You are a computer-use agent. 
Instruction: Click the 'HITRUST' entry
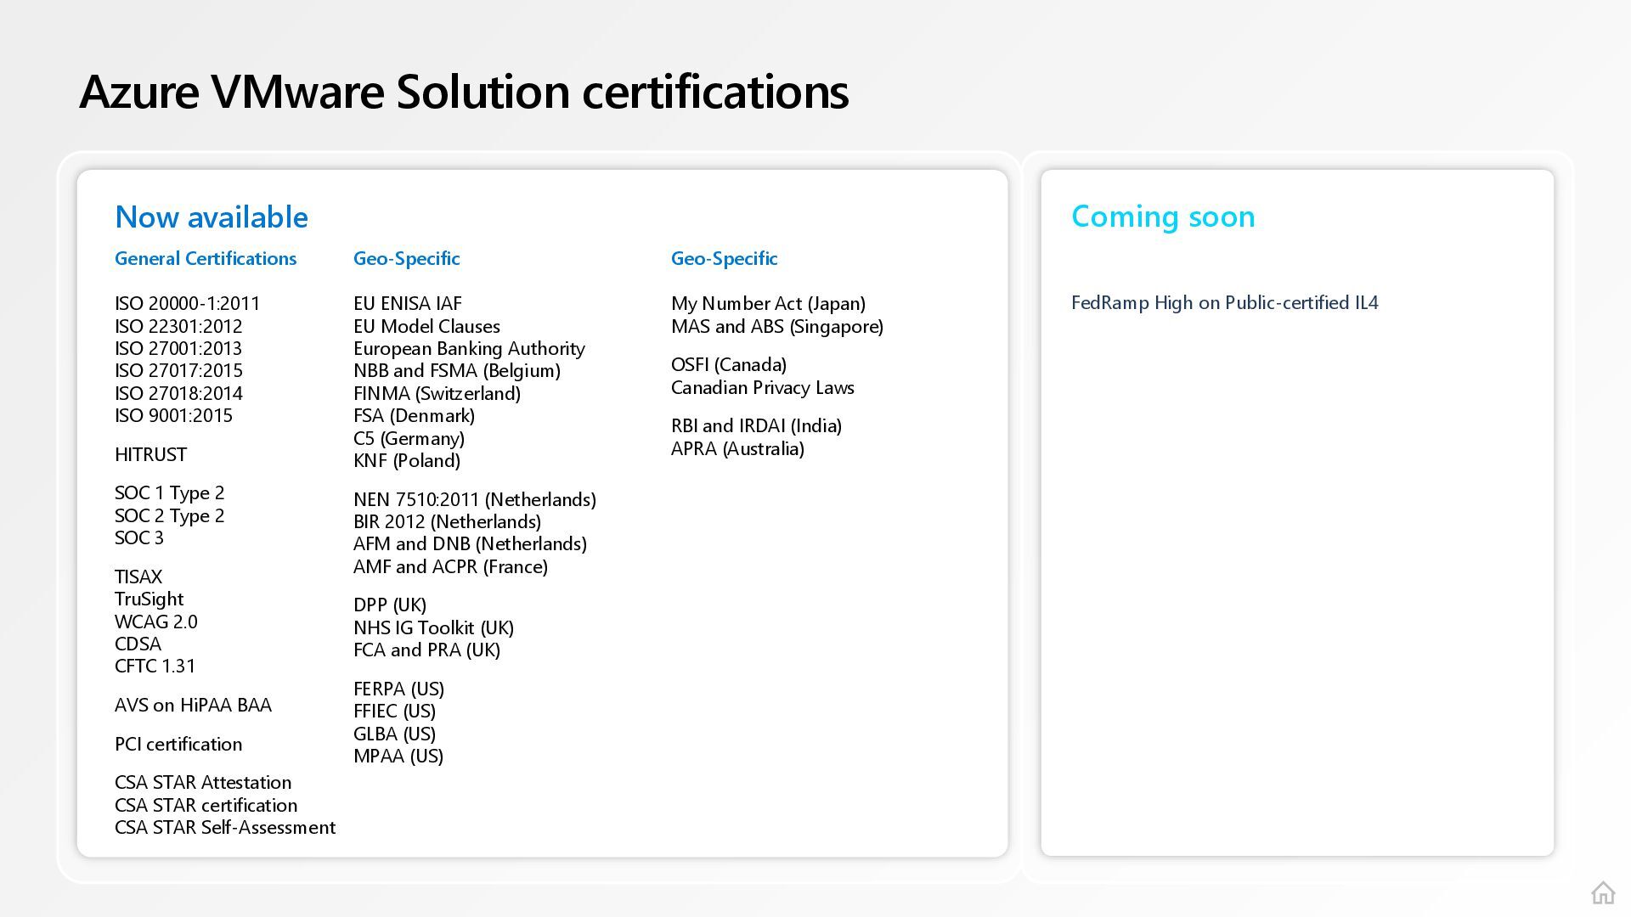click(x=150, y=454)
